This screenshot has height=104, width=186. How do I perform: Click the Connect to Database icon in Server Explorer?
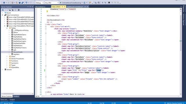10,10
